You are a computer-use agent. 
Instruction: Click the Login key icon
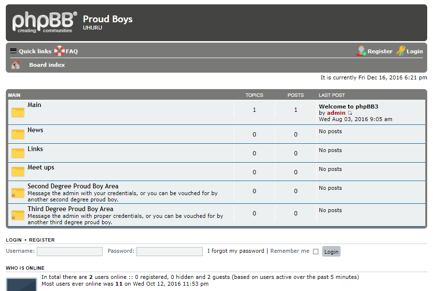401,51
